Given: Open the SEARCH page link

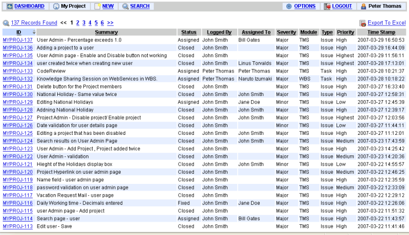Looking at the screenshot, I should 140,6.
